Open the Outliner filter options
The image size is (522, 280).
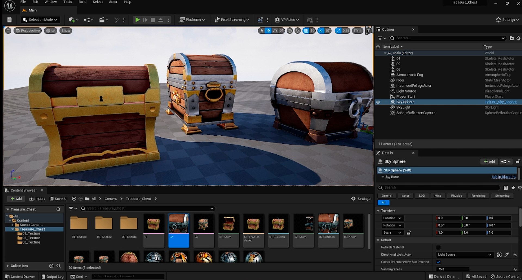(x=382, y=38)
